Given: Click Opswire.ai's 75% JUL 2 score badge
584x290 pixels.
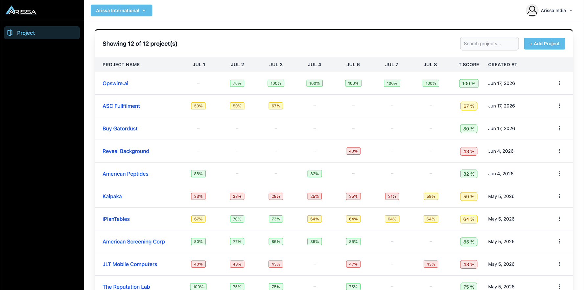Looking at the screenshot, I should point(237,83).
